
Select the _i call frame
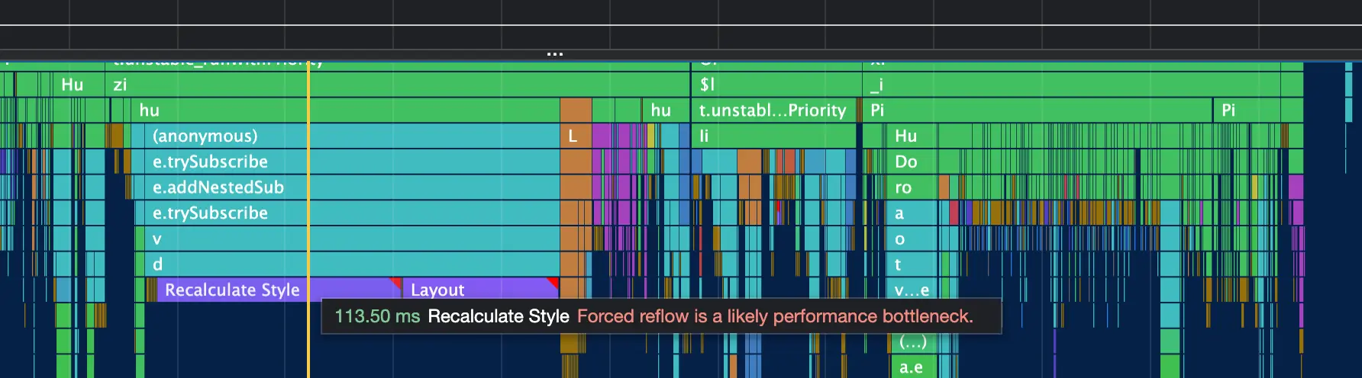1083,85
